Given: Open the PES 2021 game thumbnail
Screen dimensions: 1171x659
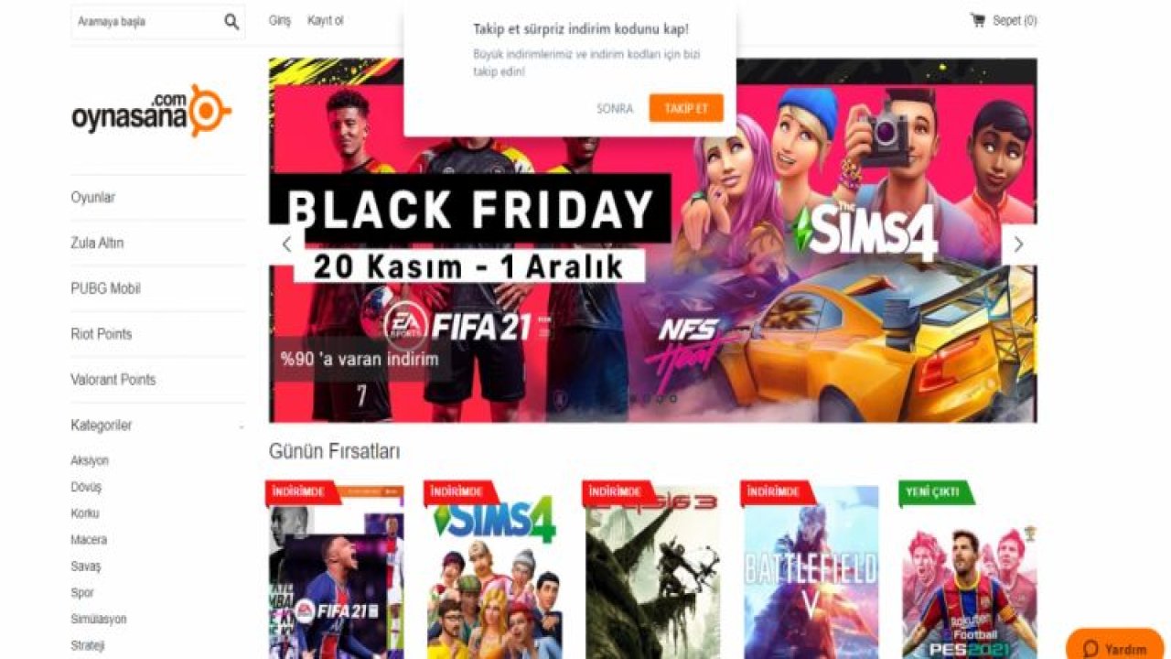Looking at the screenshot, I should 969,572.
